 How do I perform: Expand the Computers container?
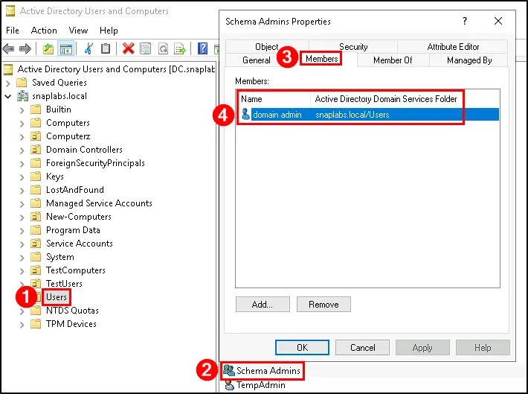pos(22,123)
